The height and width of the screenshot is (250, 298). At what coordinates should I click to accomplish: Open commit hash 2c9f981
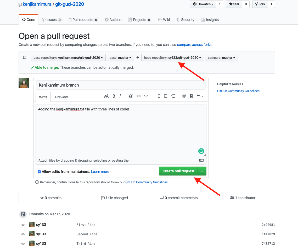(268, 225)
